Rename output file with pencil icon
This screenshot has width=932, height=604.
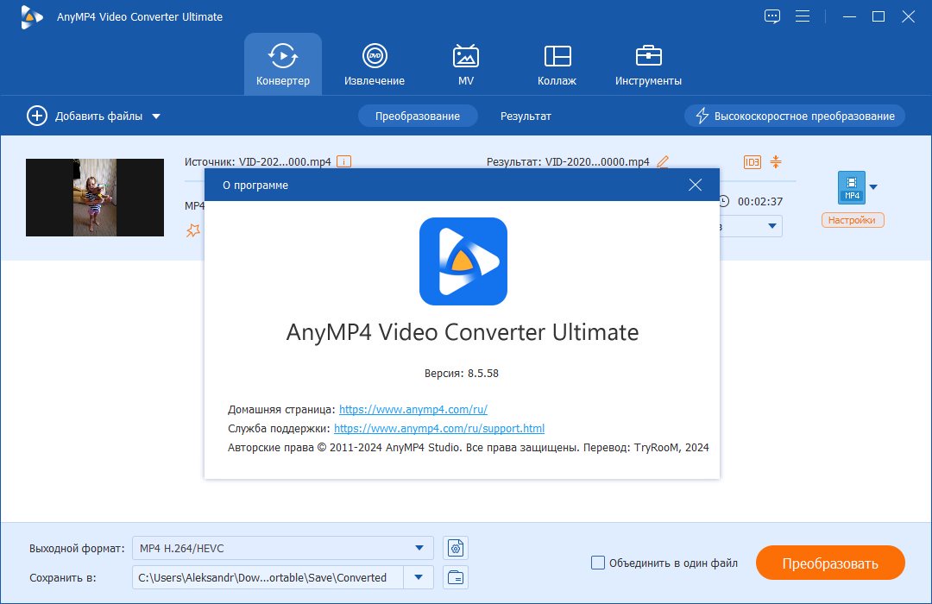(663, 161)
